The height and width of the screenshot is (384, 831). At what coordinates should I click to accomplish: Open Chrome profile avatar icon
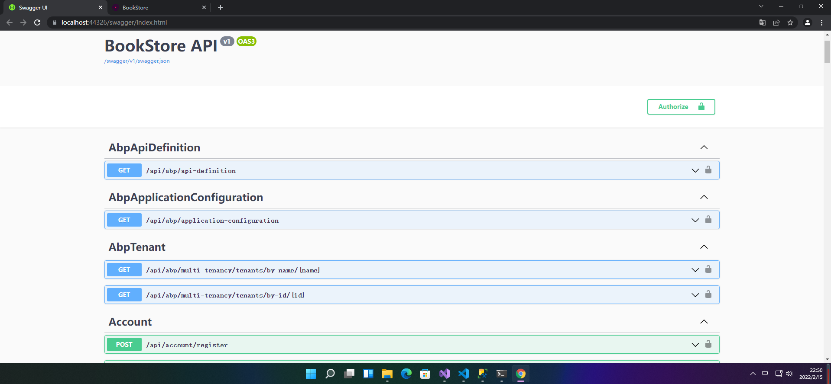pos(808,22)
